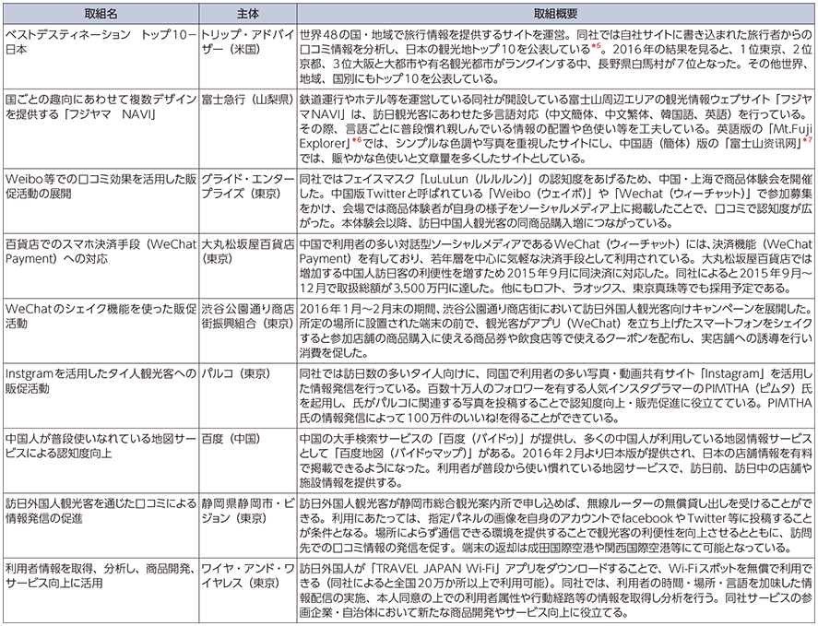The width and height of the screenshot is (818, 626).
Task: Select the 静岡県静岡市・ビジョン（東京） cell
Action: click(248, 526)
